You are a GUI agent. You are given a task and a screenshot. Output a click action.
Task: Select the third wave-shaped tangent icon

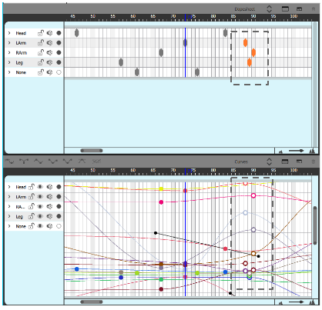[x=39, y=162]
